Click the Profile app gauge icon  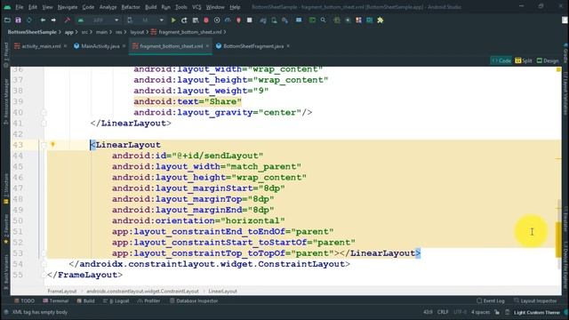click(228, 20)
